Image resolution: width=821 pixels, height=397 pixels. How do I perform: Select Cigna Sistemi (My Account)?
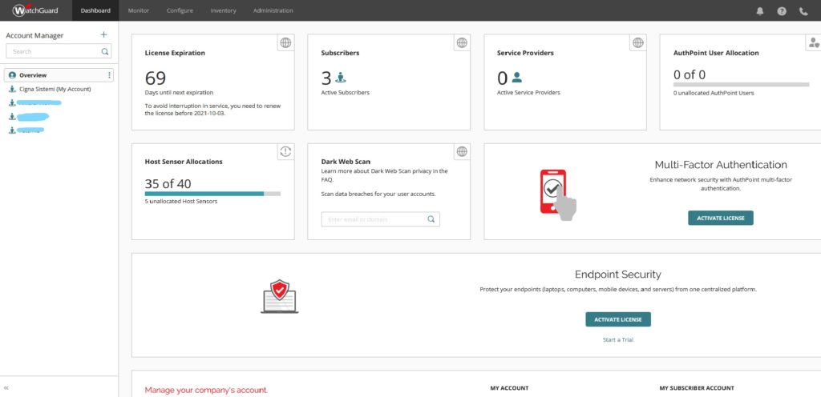(x=55, y=90)
